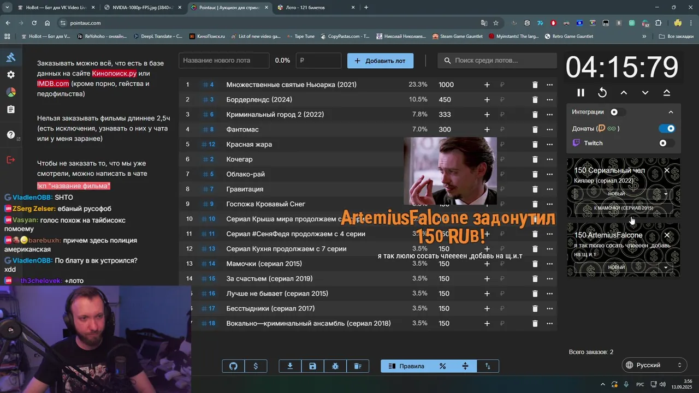Reload the page in browser toolbar

[34, 23]
